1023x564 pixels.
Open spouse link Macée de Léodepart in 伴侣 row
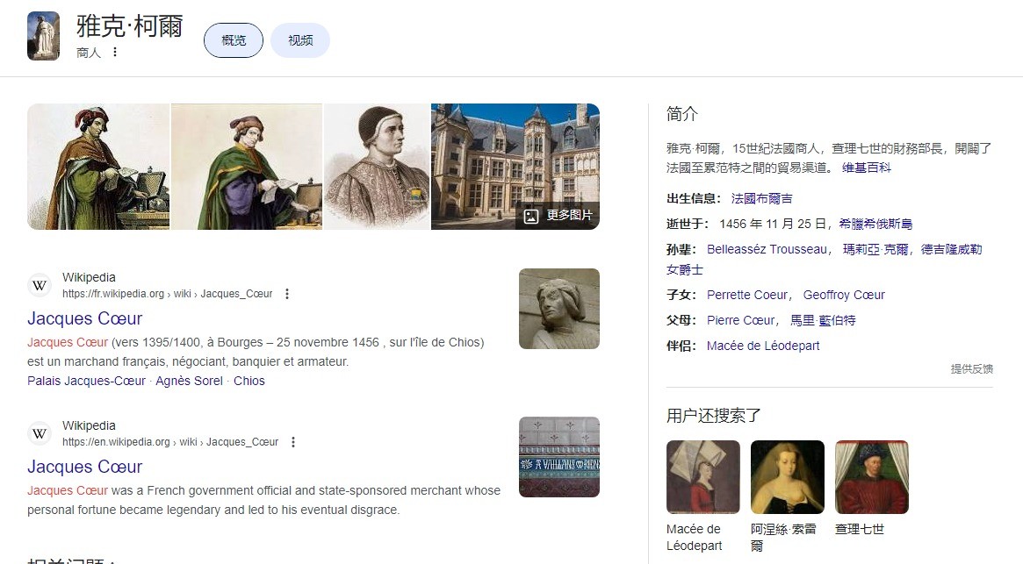click(x=763, y=346)
